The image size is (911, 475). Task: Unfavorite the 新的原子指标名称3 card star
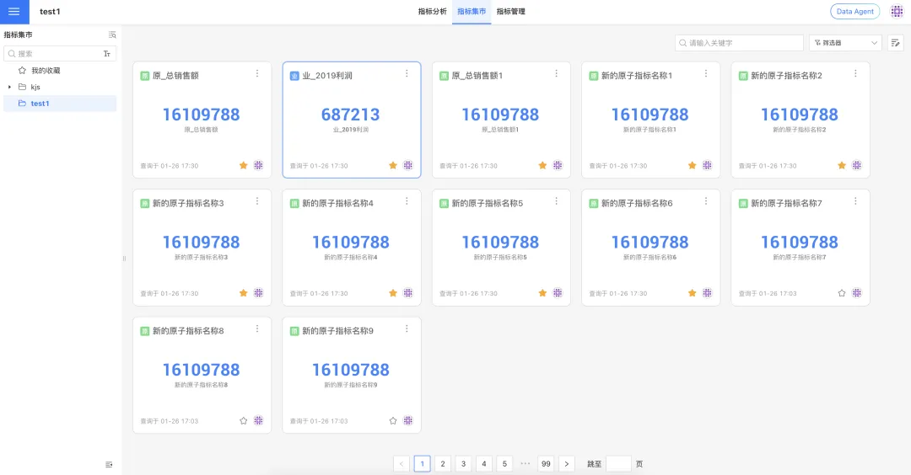(x=244, y=293)
